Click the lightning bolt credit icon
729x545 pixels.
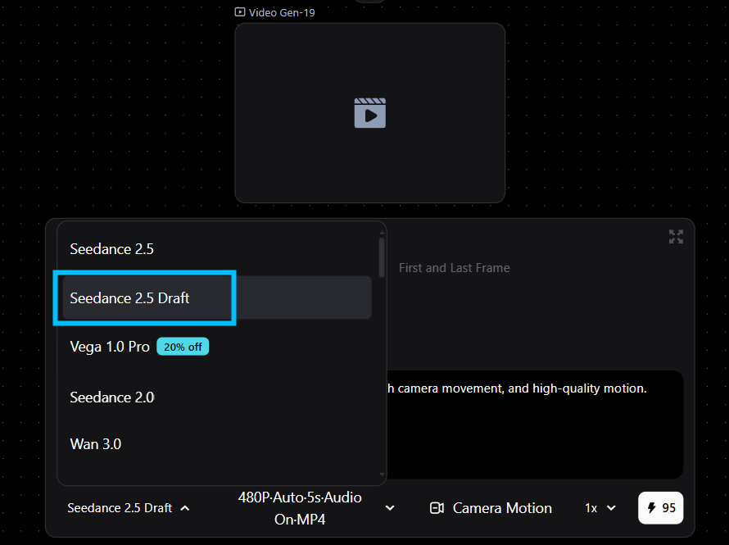[652, 508]
